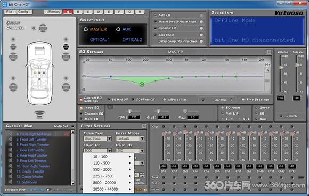This screenshot has height=196, width=309.
Task: Click the master Volume slider handle
Action: (x=281, y=67)
